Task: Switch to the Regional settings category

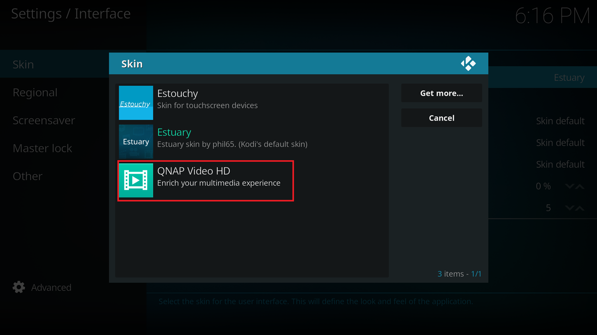Action: [x=35, y=92]
